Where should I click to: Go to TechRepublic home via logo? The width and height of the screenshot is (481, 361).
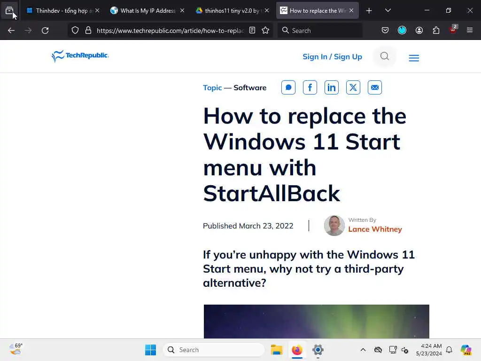[80, 56]
